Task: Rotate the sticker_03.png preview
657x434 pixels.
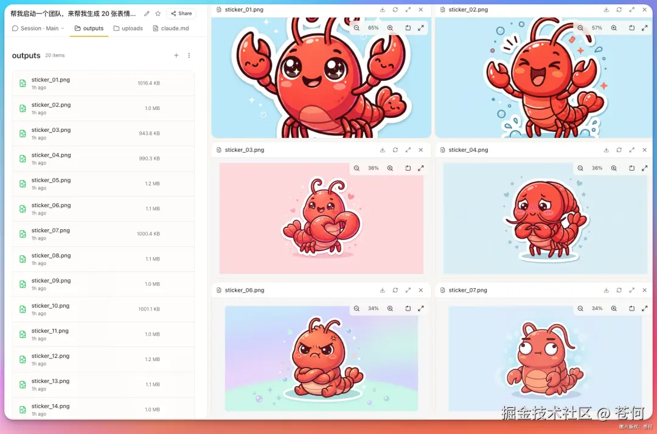Action: 408,168
